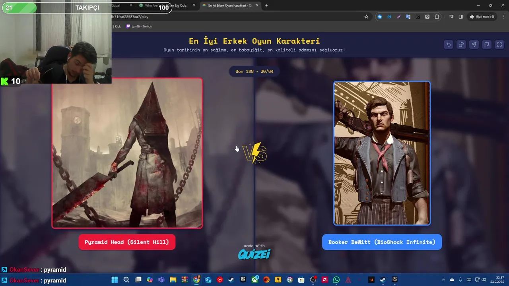Open File Explorer from the taskbar
The height and width of the screenshot is (286, 509).
pyautogui.click(x=173, y=280)
